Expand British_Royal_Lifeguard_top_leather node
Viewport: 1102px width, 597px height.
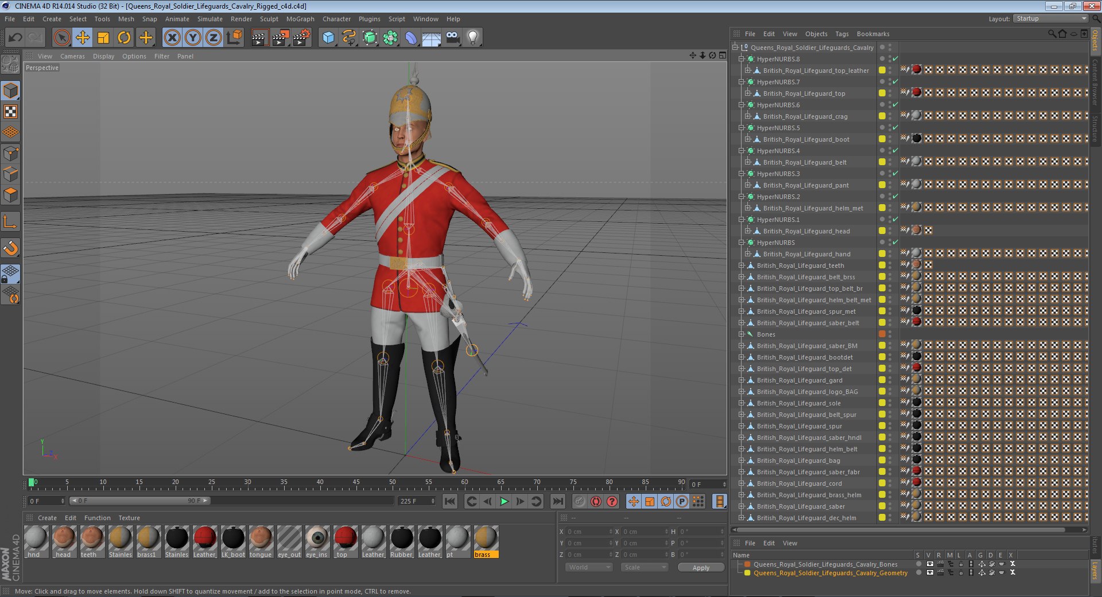pyautogui.click(x=748, y=71)
